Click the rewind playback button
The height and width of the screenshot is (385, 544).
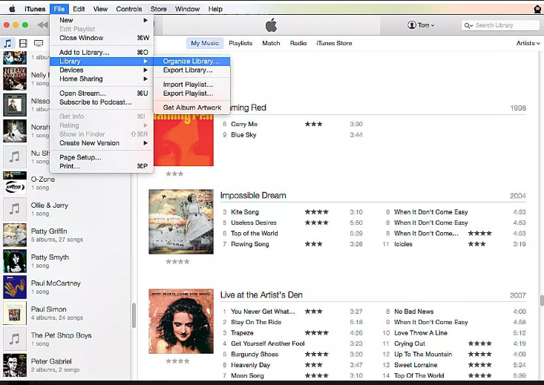coord(42,25)
